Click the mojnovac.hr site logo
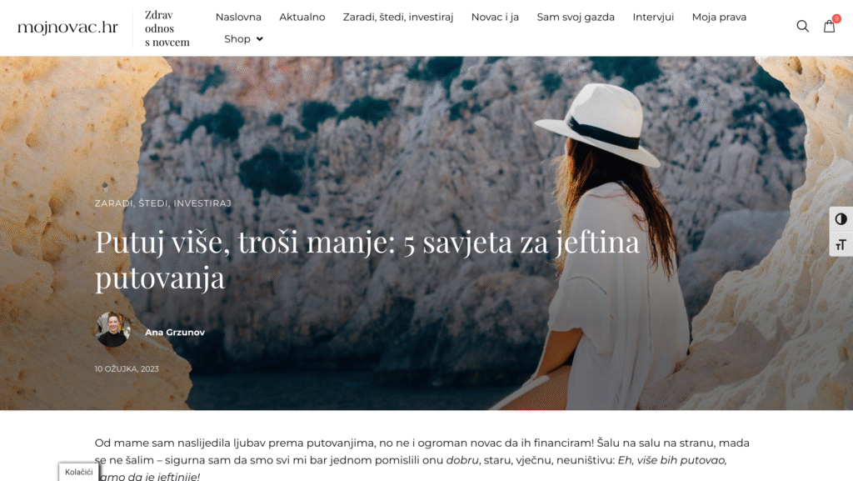 point(67,28)
